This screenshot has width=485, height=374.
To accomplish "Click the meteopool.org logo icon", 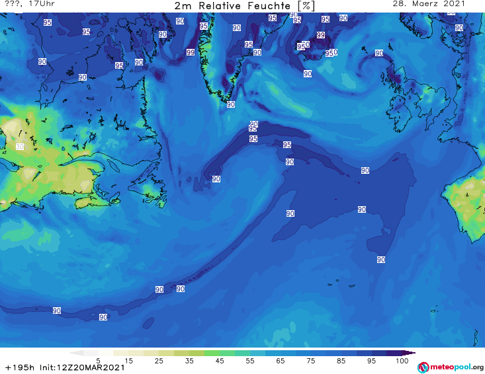I will click(423, 367).
